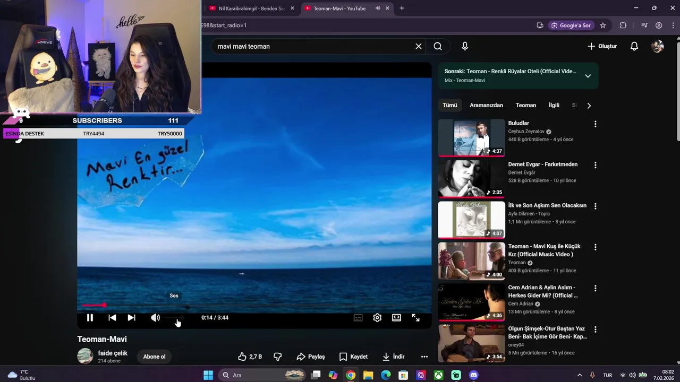Save video with the Kaydet button
Viewport: 680px width, 382px height.
353,357
